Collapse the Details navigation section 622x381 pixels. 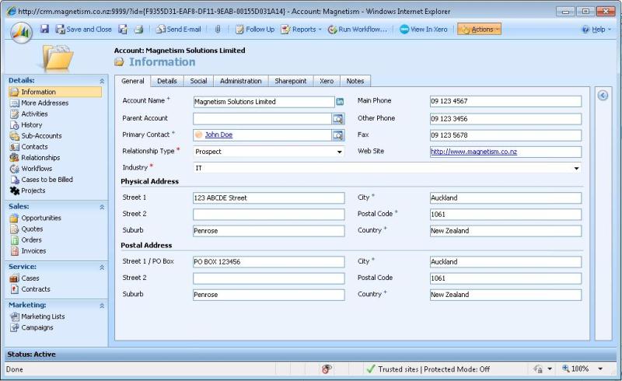tap(102, 81)
